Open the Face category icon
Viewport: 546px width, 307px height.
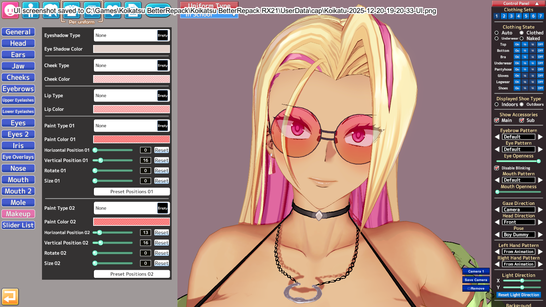10,10
